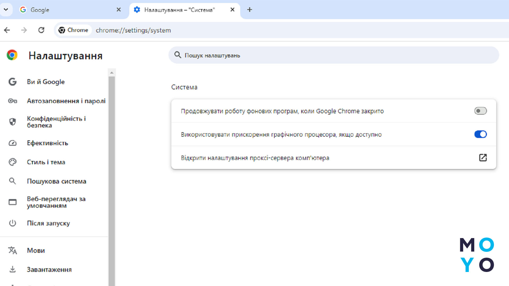Click the Система section heading
This screenshot has height=286, width=509.
coord(184,87)
